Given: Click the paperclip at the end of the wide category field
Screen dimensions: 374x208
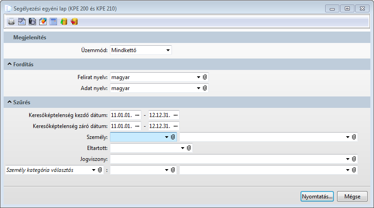Looking at the screenshot, I should coord(354,170).
